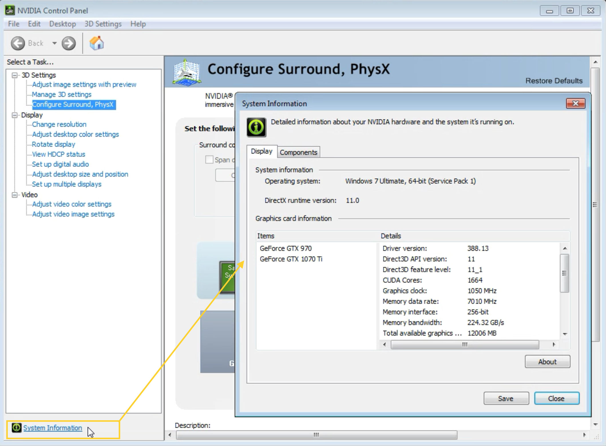The image size is (606, 446).
Task: Click the green System Information icon at the bottom left
Action: click(17, 428)
